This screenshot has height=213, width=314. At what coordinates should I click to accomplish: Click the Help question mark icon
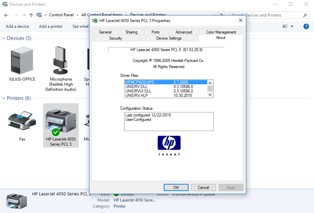[x=306, y=26]
